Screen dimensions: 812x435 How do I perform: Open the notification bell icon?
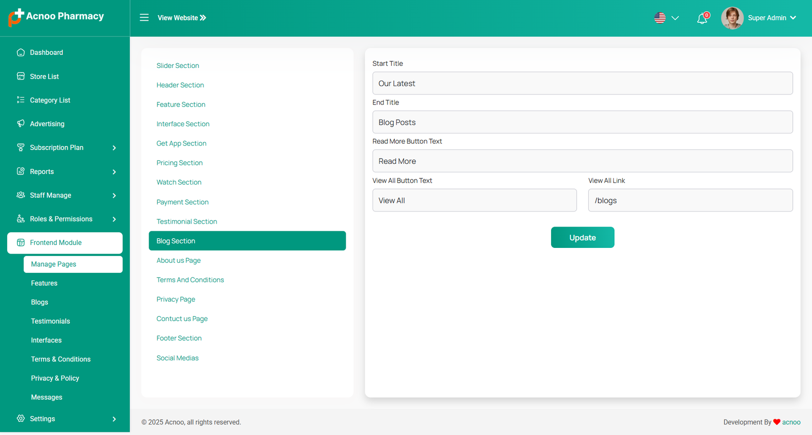[x=702, y=19]
